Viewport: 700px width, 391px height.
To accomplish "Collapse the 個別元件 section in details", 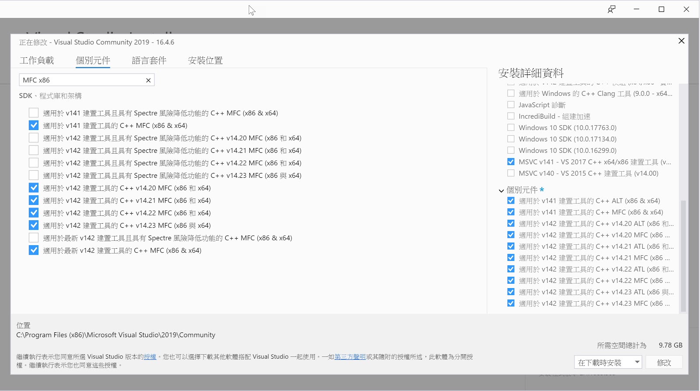I will 501,190.
